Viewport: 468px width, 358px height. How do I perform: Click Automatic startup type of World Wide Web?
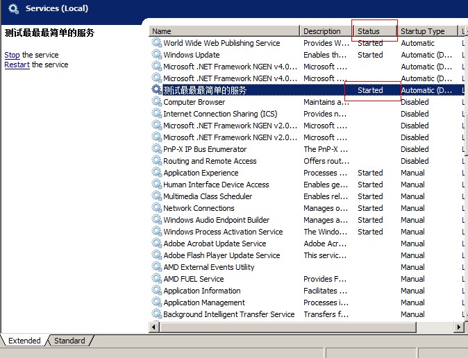tap(417, 43)
